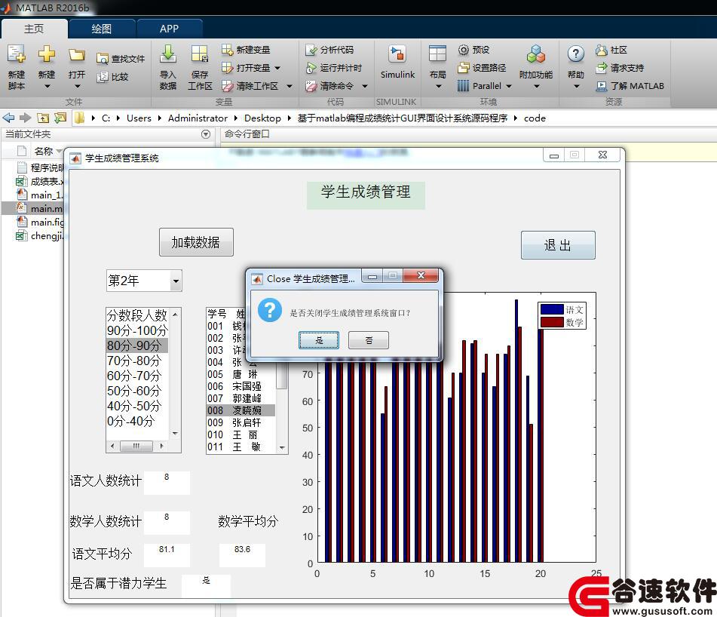Screen dimensions: 717x617
Task: Expand the Clear Workspace (清除工作区) dropdown arrow
Action: (289, 86)
